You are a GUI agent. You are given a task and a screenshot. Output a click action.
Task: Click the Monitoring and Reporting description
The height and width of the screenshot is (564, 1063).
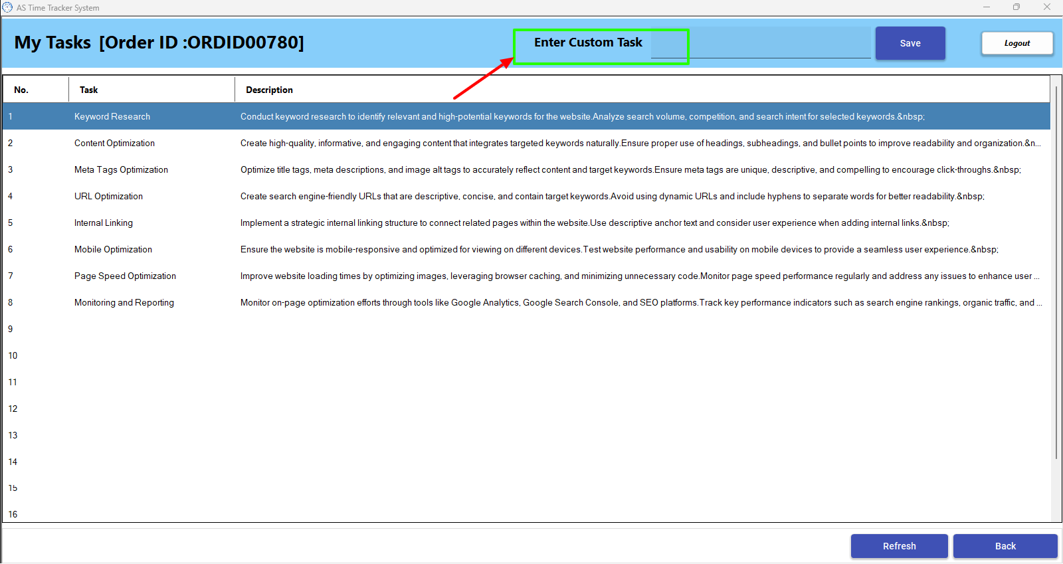tap(641, 302)
